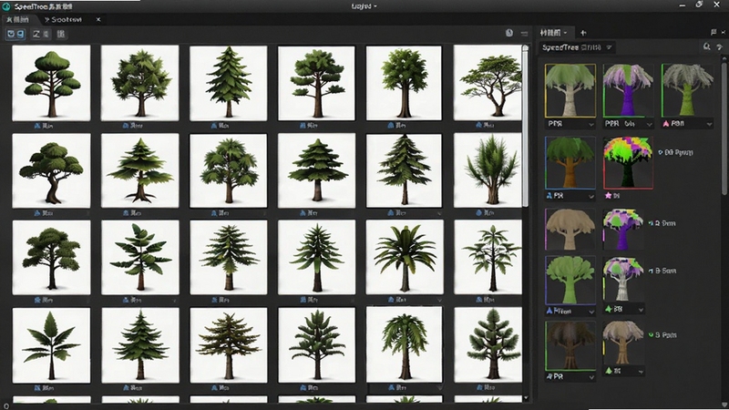Click the up arrow of the right panel scrollbar
The width and height of the screenshot is (729, 410).
[724, 57]
